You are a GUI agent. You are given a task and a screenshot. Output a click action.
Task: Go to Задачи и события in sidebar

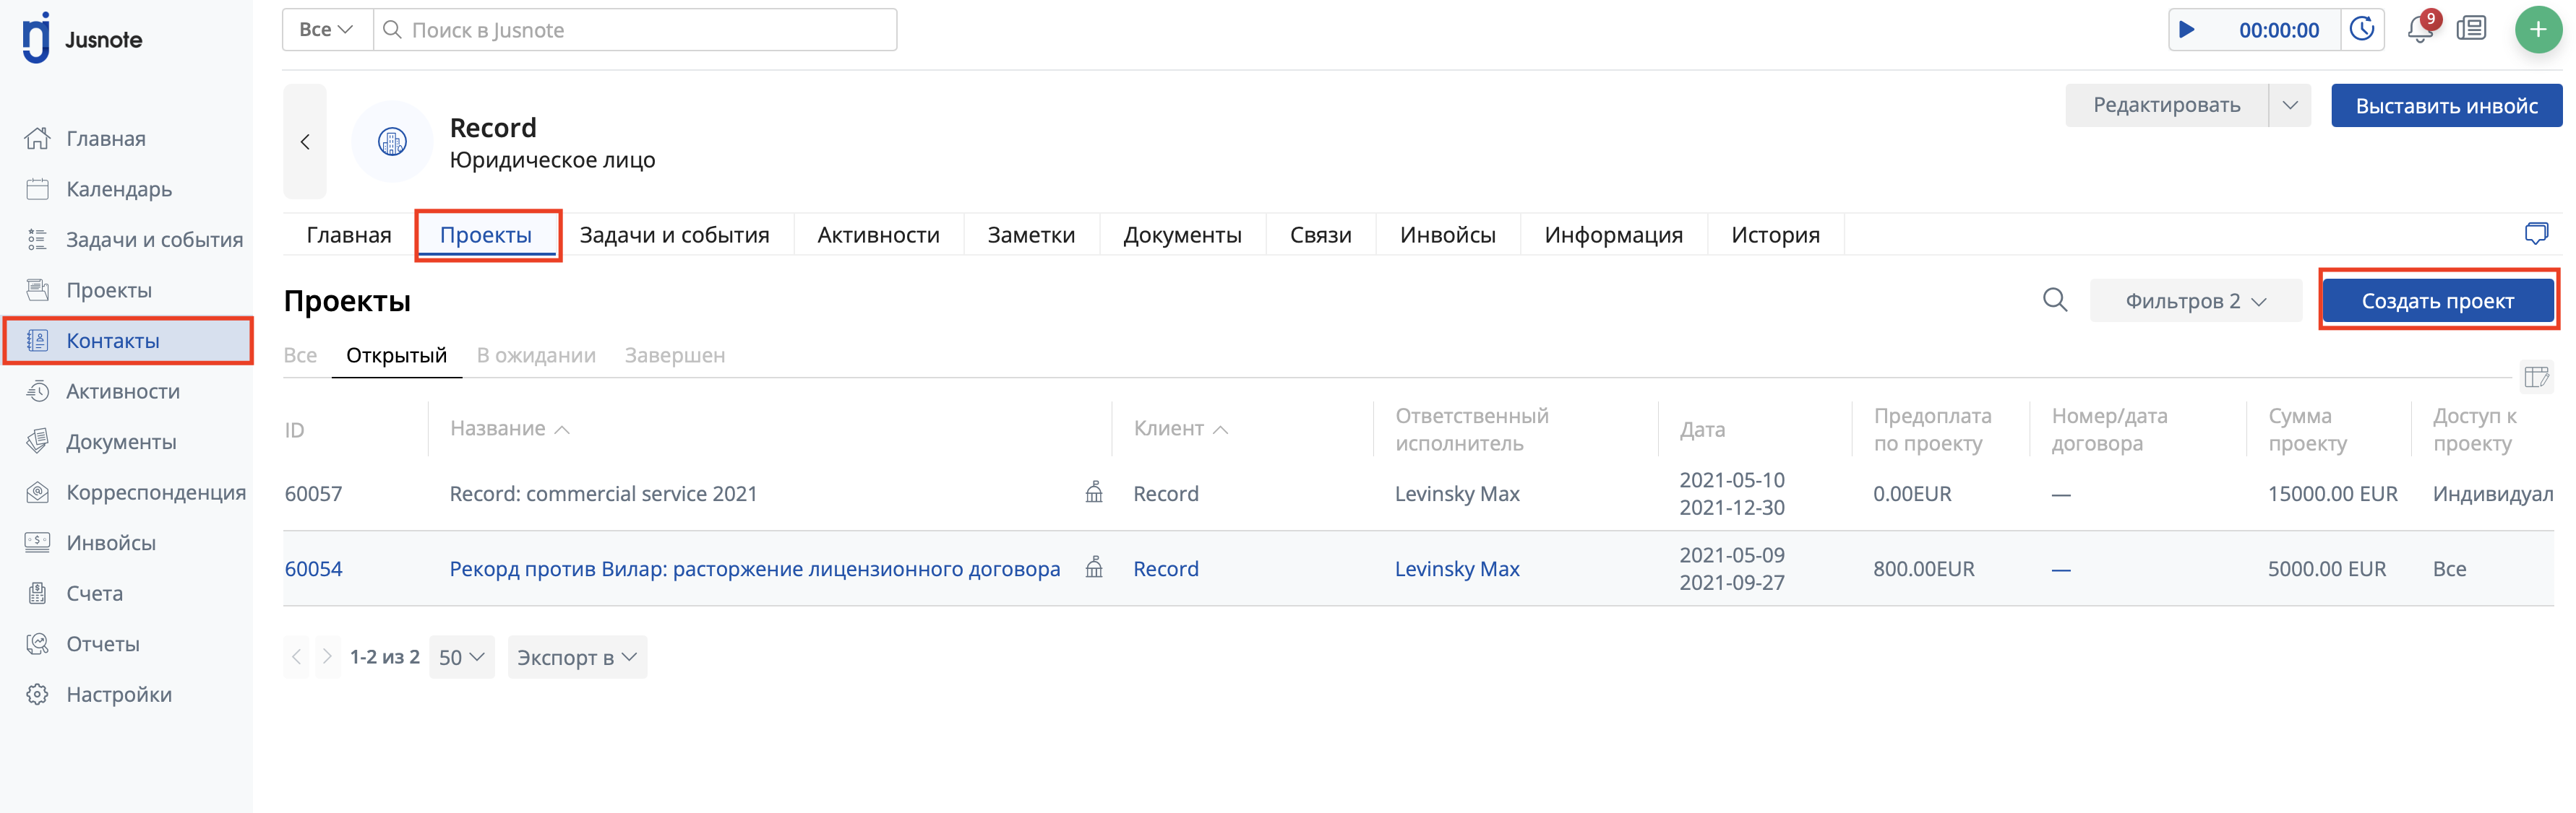(x=154, y=240)
